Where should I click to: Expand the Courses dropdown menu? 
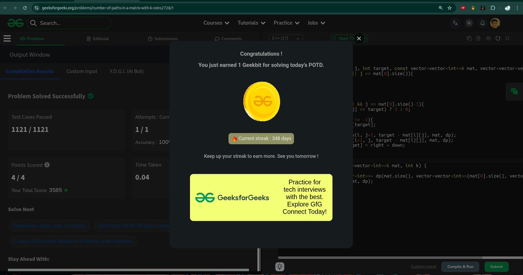click(x=216, y=23)
